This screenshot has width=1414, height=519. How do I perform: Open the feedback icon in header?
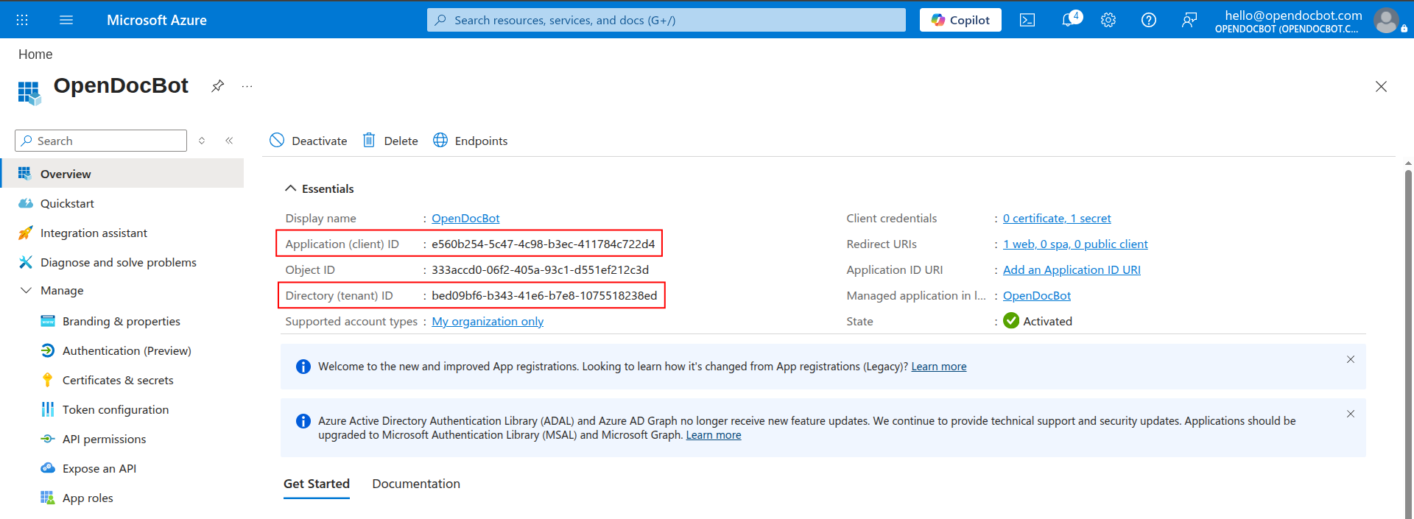[x=1189, y=20]
